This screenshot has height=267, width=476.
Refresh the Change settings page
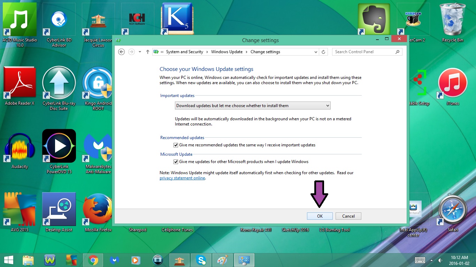[x=323, y=52]
